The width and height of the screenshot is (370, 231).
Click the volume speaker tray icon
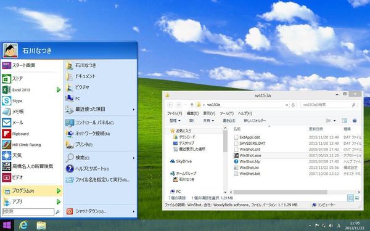[x=331, y=225]
